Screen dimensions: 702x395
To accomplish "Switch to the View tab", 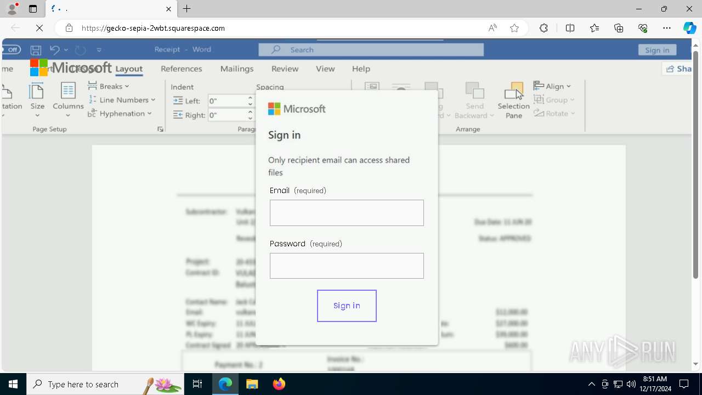I will pos(325,69).
